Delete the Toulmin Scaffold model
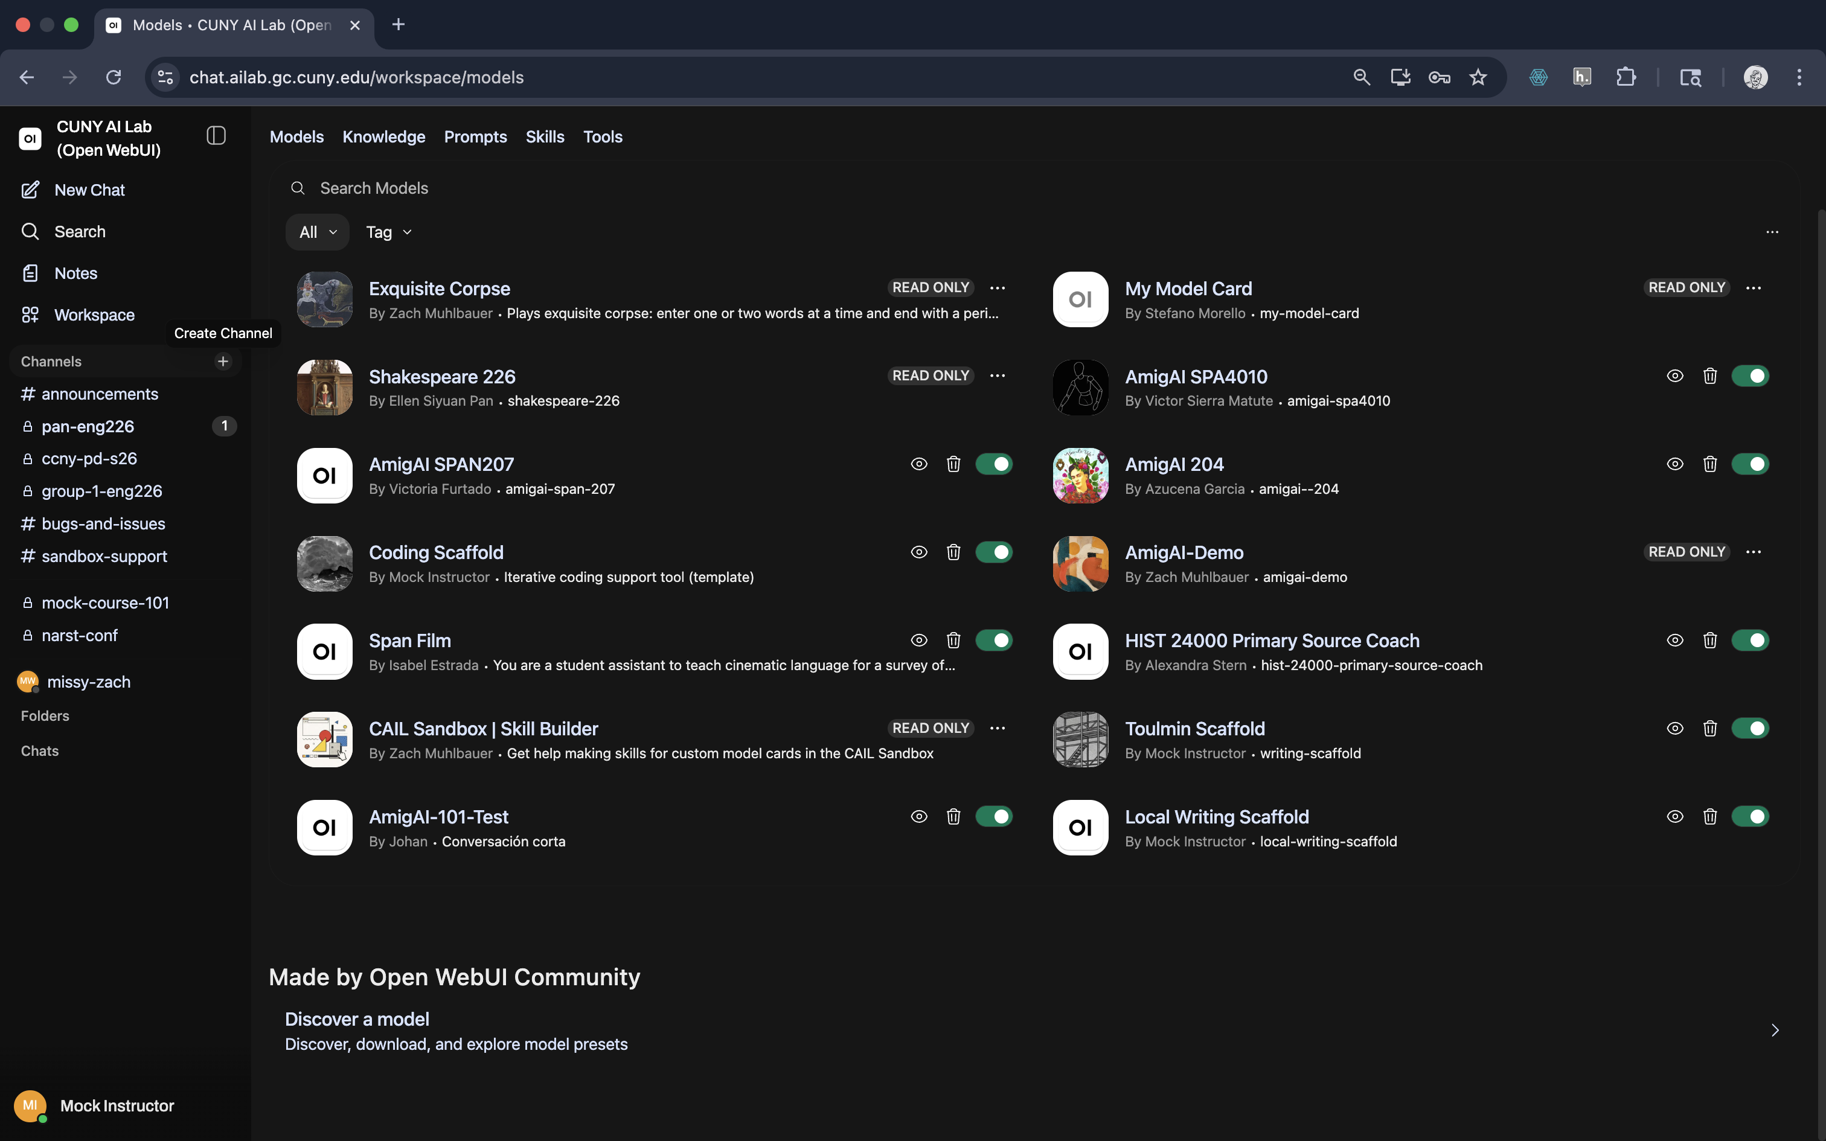This screenshot has height=1141, width=1826. pyautogui.click(x=1710, y=728)
